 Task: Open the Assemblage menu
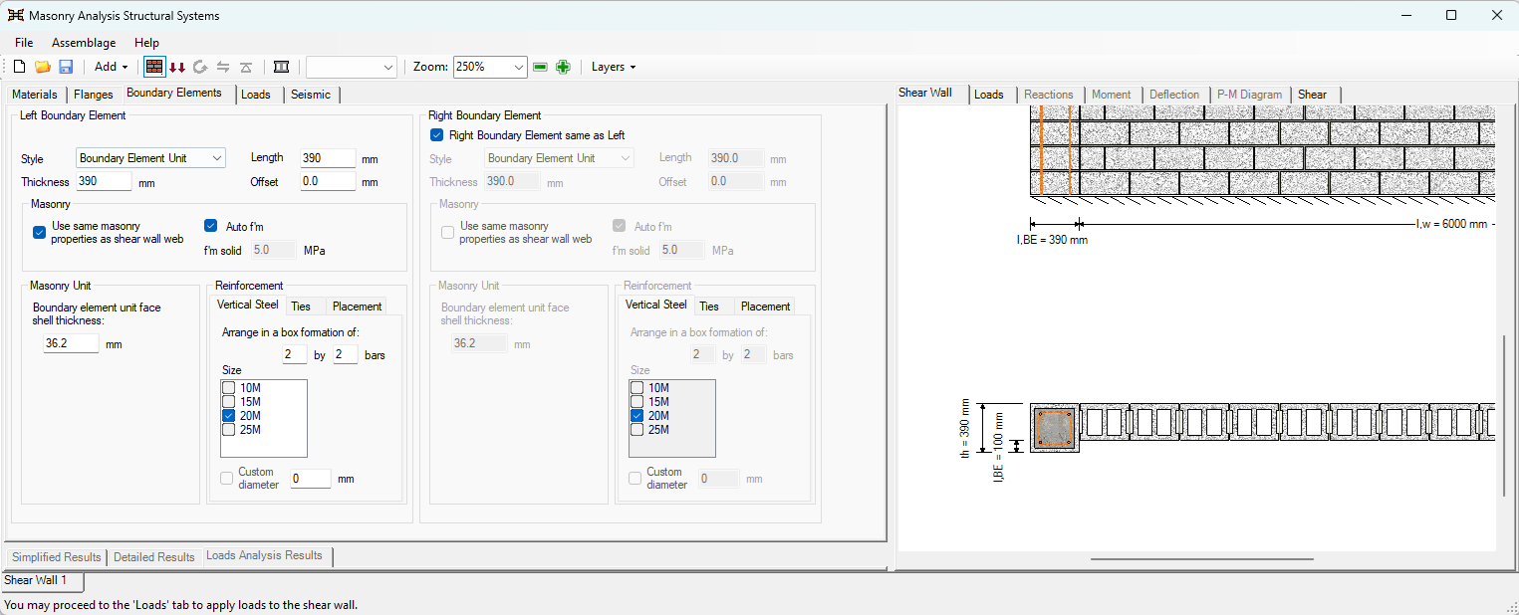pyautogui.click(x=84, y=43)
